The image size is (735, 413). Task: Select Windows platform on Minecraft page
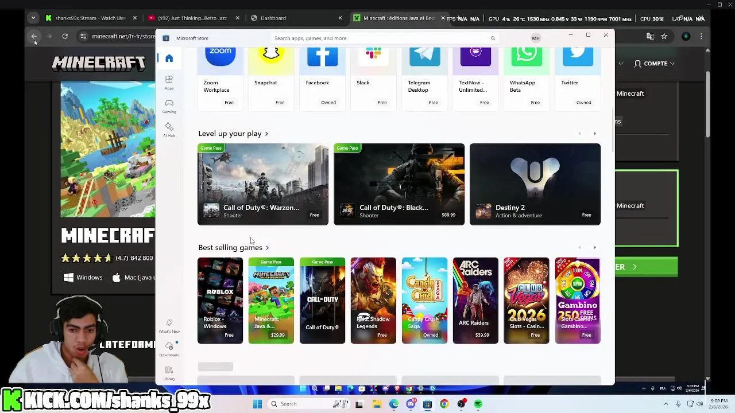(x=83, y=278)
